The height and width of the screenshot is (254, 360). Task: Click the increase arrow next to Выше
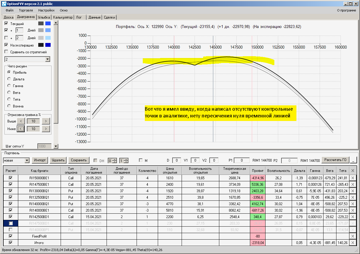[46, 121]
